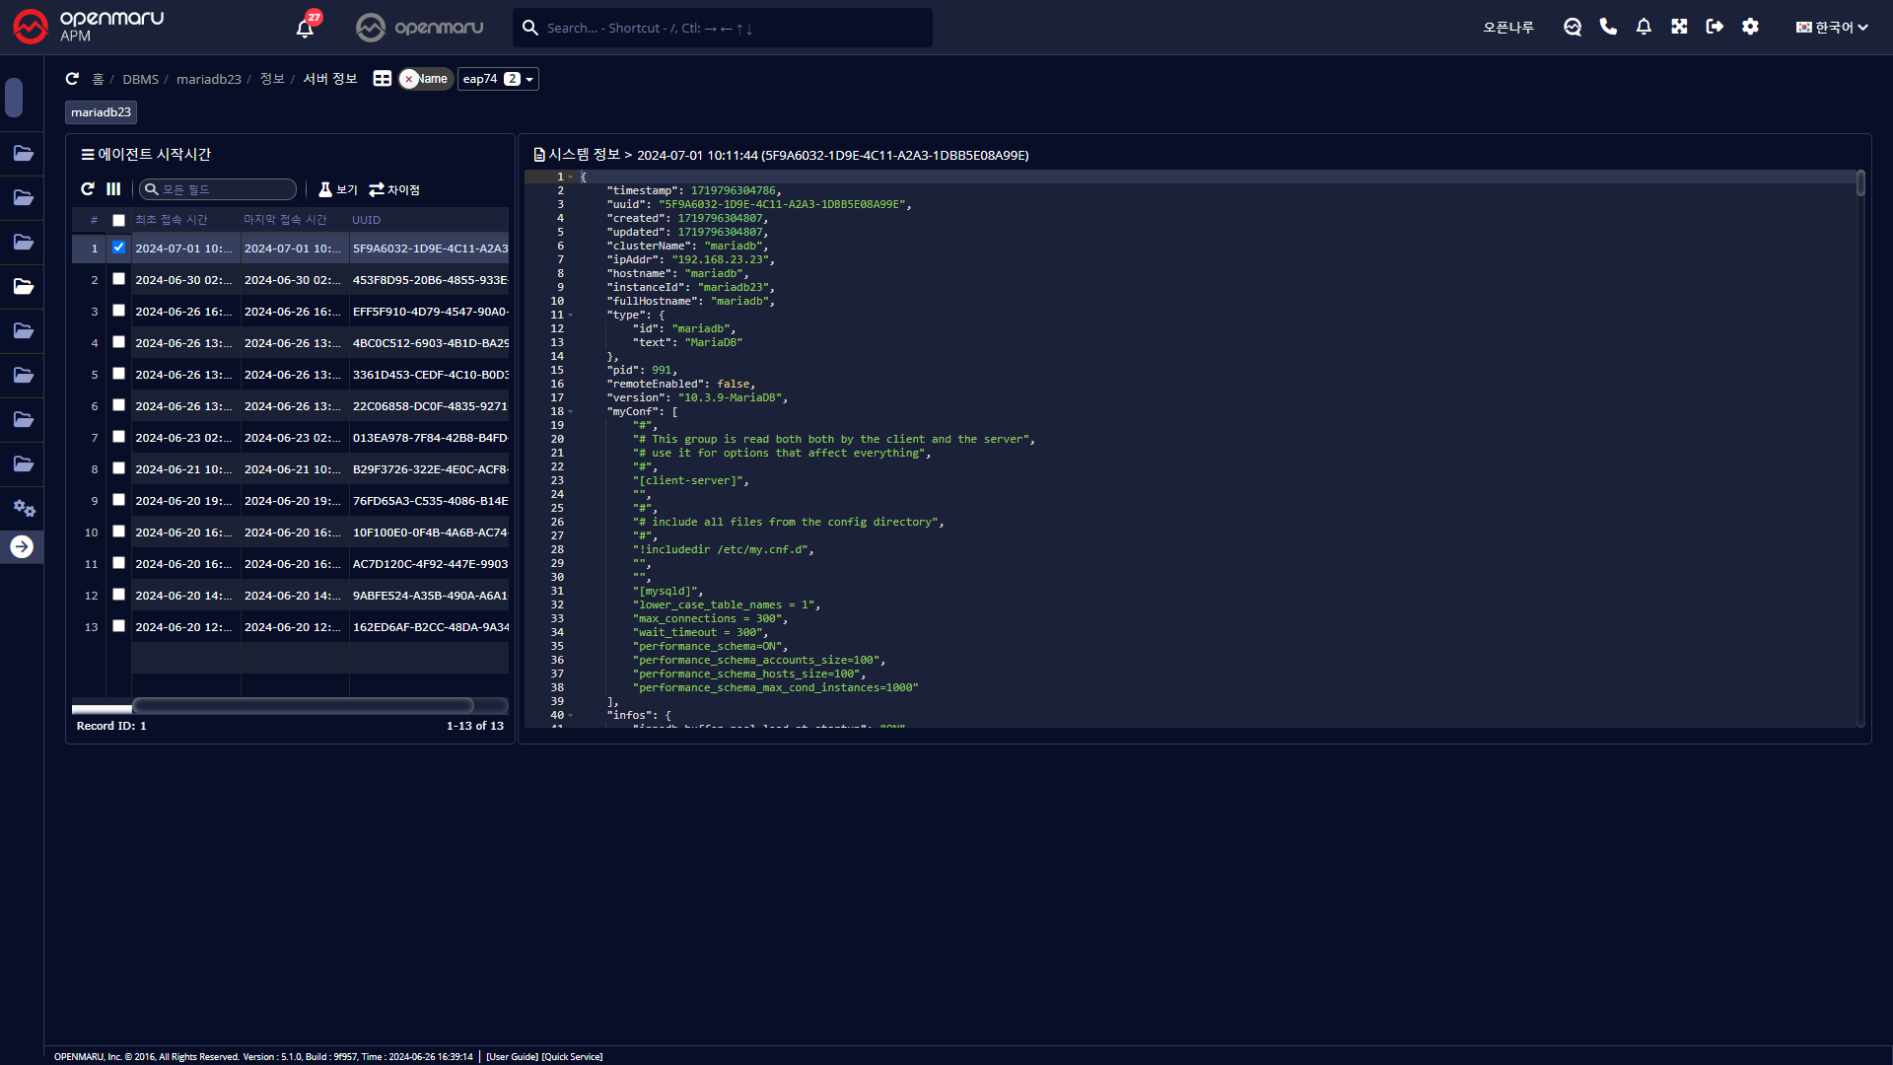Image resolution: width=1893 pixels, height=1065 pixels.
Task: Open the settings gear in header
Action: (x=1750, y=27)
